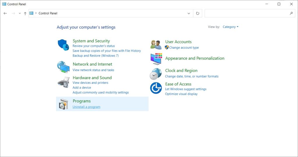Click the Back arrow button
The width and height of the screenshot is (298, 157).
pyautogui.click(x=5, y=13)
